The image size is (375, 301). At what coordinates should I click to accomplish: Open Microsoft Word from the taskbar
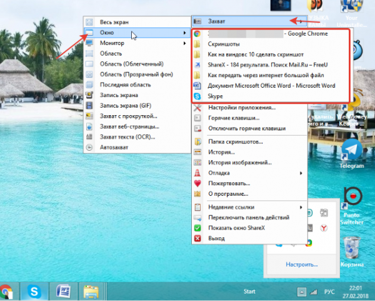click(63, 292)
